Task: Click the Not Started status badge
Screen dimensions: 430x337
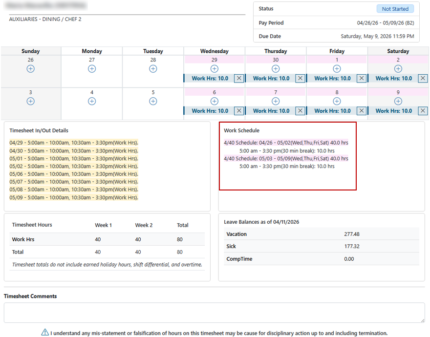Action: pyautogui.click(x=395, y=9)
